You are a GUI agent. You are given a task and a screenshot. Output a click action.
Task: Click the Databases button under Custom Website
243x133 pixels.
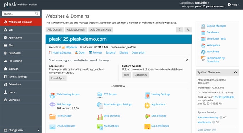pyautogui.click(x=141, y=75)
